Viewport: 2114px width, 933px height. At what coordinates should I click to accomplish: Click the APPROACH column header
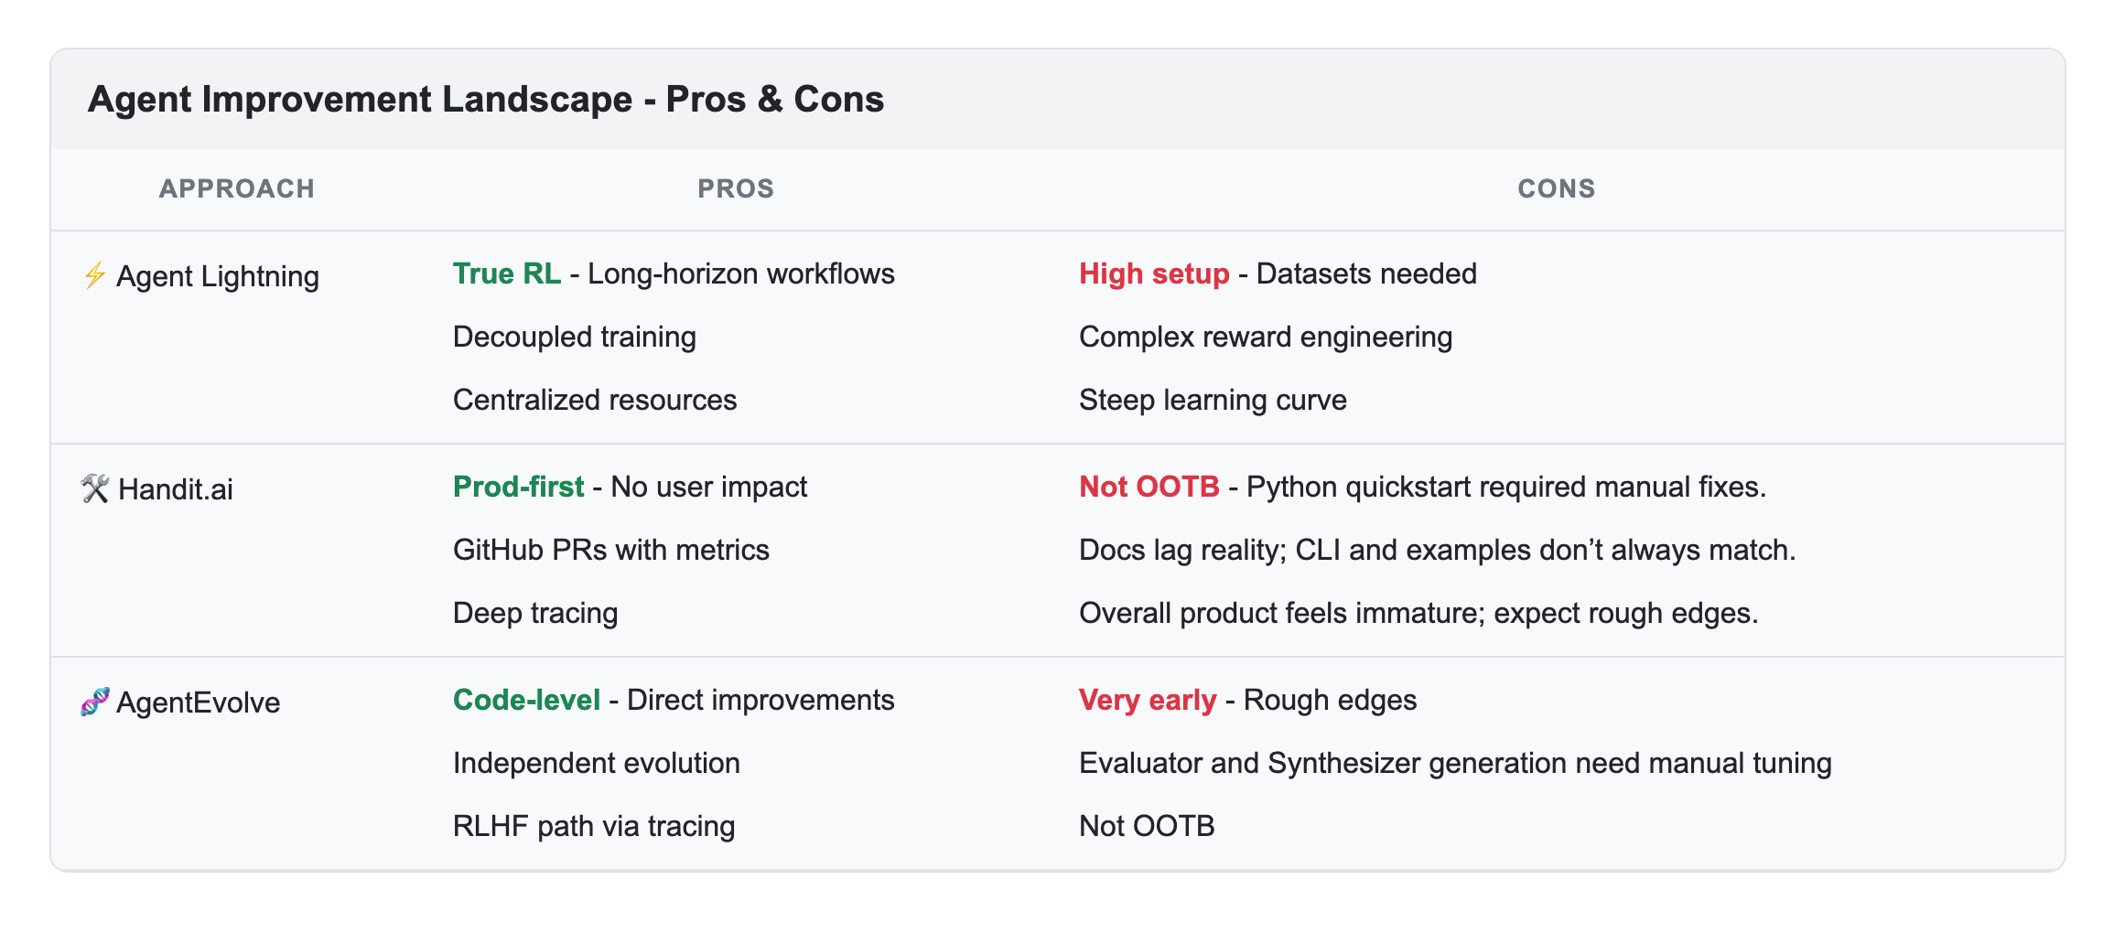tap(237, 188)
